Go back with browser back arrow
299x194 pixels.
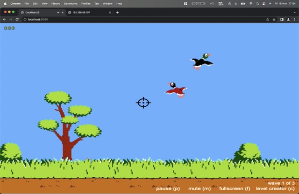coord(4,20)
